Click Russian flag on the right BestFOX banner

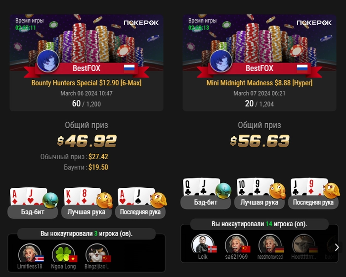(x=303, y=69)
